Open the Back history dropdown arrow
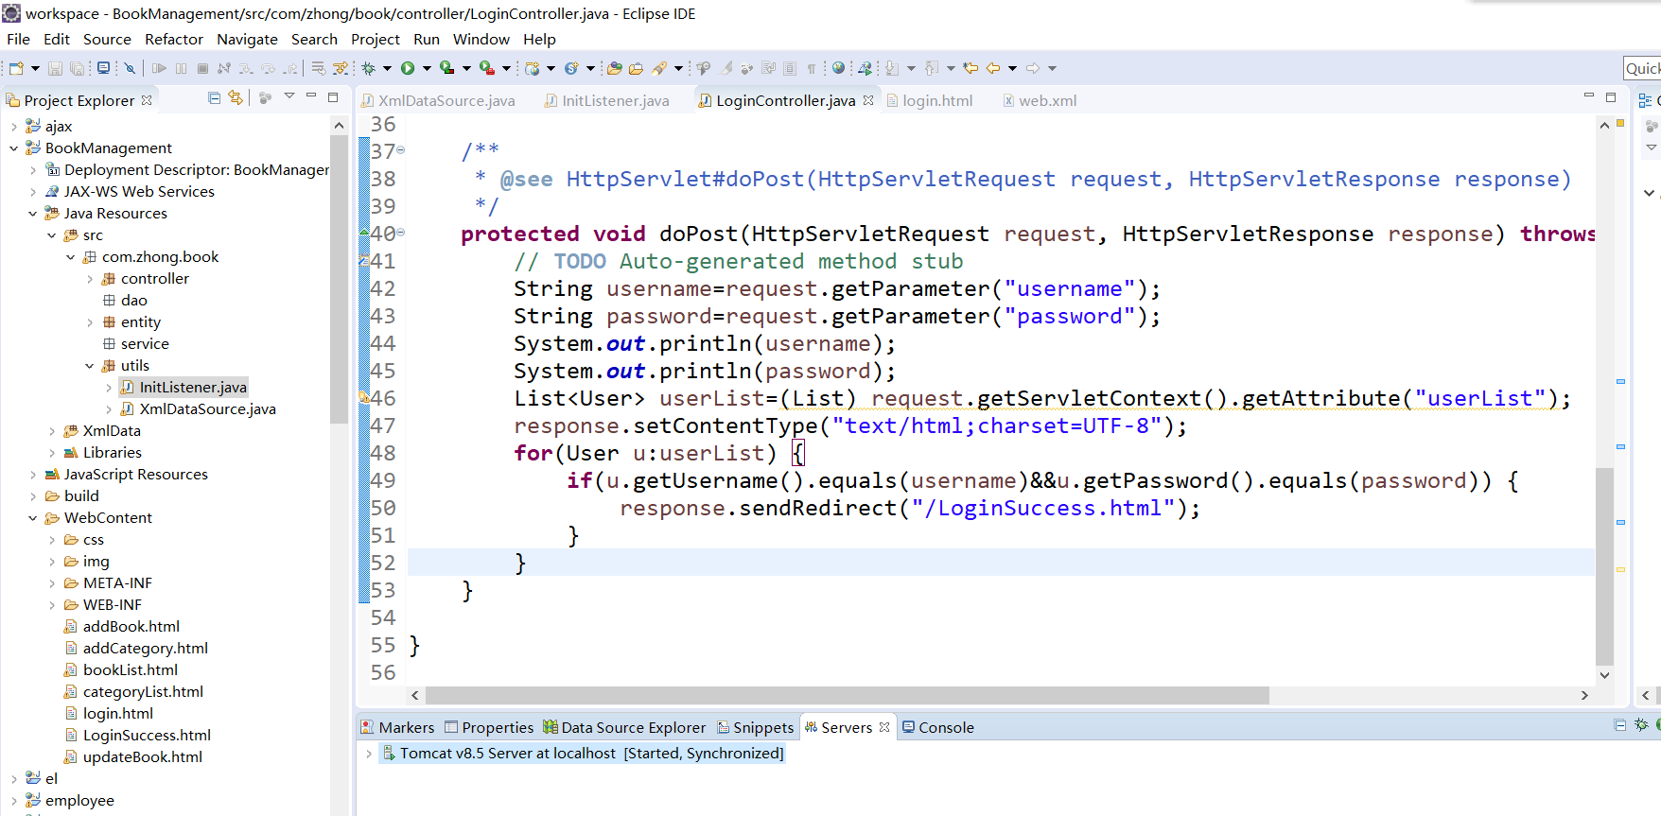 pos(1012,68)
